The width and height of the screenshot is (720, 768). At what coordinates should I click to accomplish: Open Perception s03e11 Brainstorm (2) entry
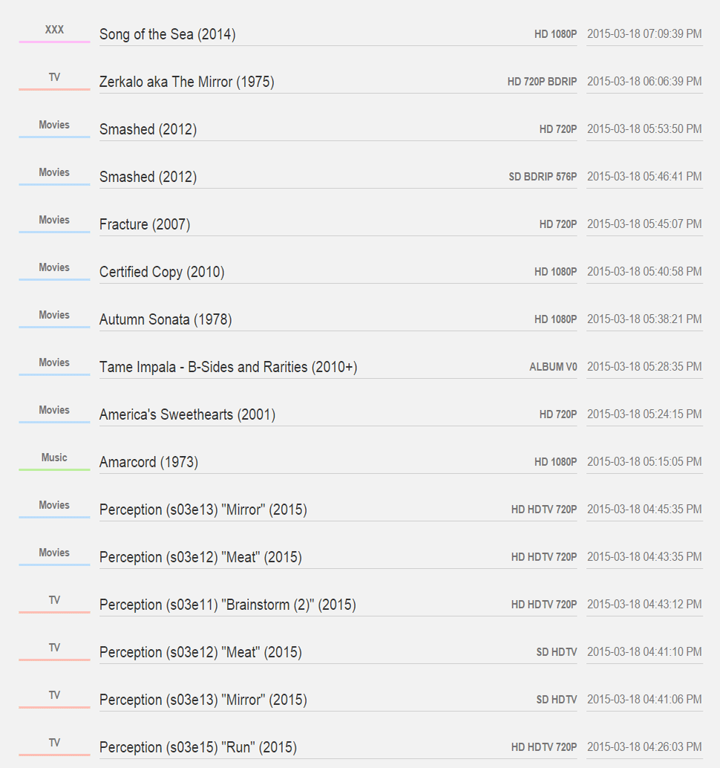point(228,605)
